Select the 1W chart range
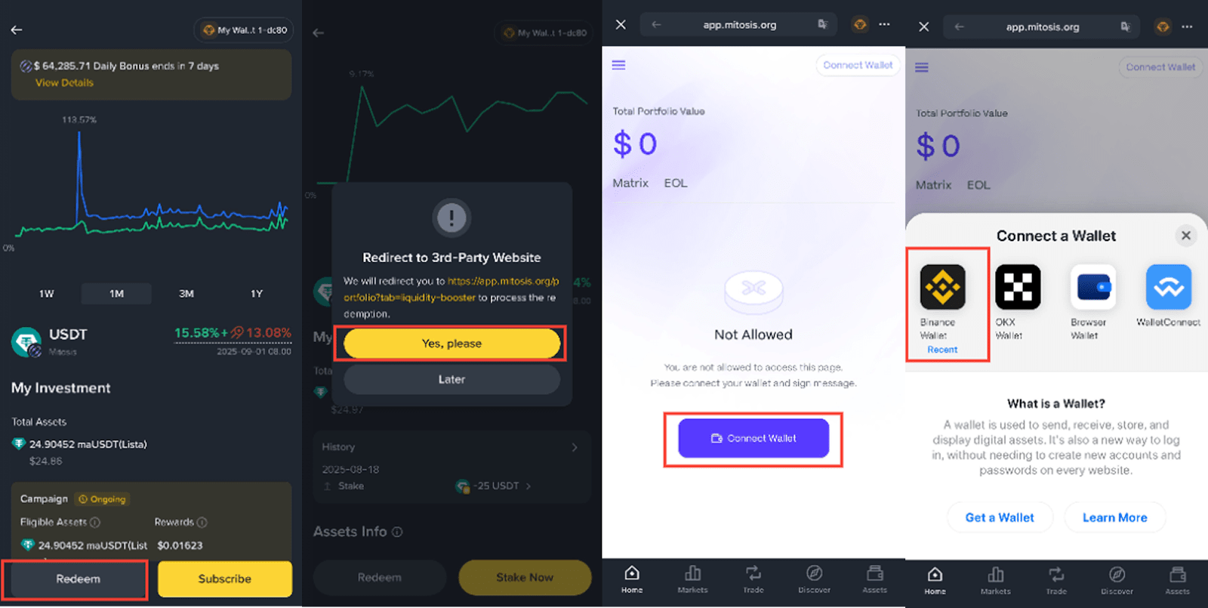Viewport: 1208px width, 608px height. pos(47,293)
